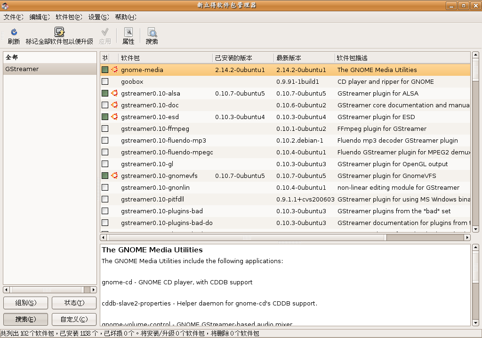This screenshot has height=338, width=482.
Task: Click the Synaptic app icon in title bar
Action: tap(5, 5)
